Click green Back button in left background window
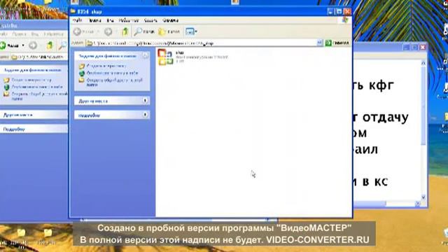 (x=9, y=45)
